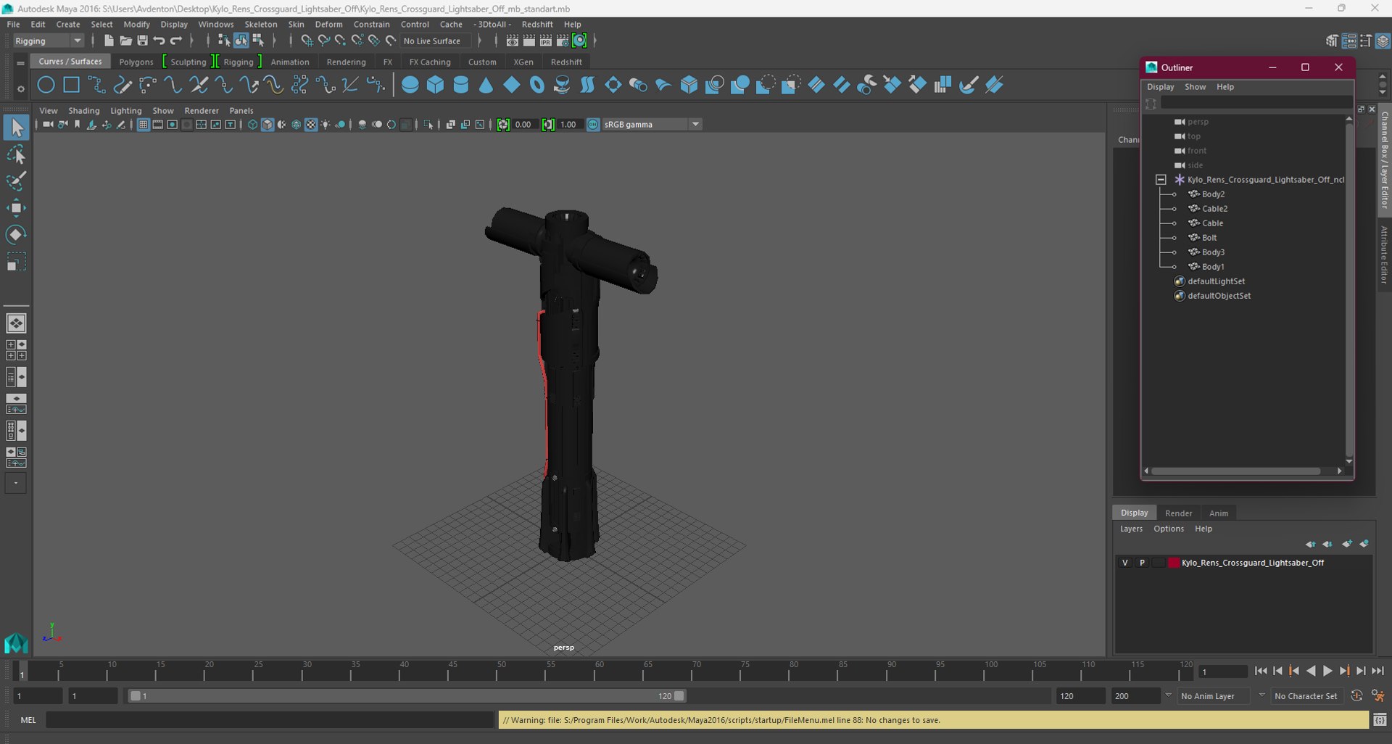Create a NURBS torus from shelf

click(537, 85)
